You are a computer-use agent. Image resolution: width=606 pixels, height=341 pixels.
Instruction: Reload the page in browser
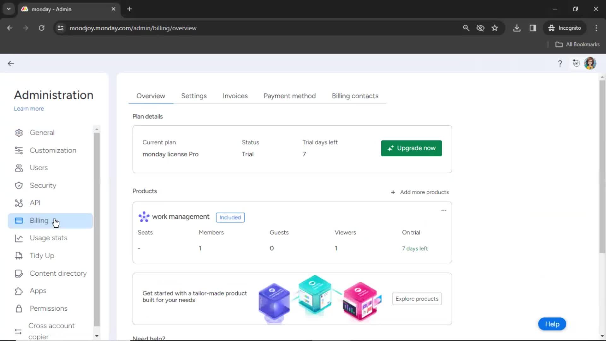click(41, 28)
